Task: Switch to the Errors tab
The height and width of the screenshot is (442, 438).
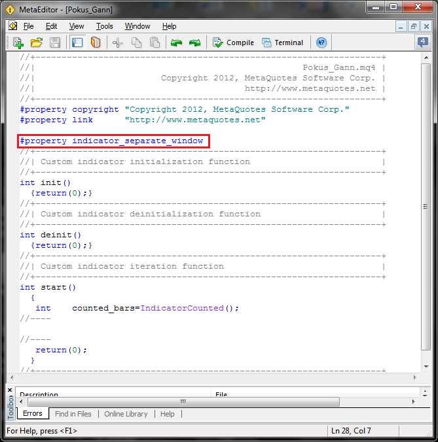Action: pyautogui.click(x=33, y=413)
